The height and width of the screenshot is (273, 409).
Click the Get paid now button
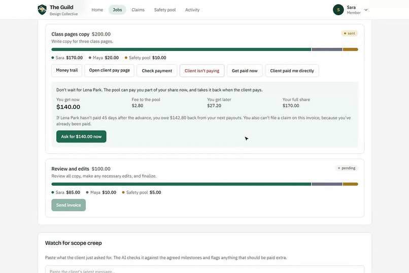[245, 71]
